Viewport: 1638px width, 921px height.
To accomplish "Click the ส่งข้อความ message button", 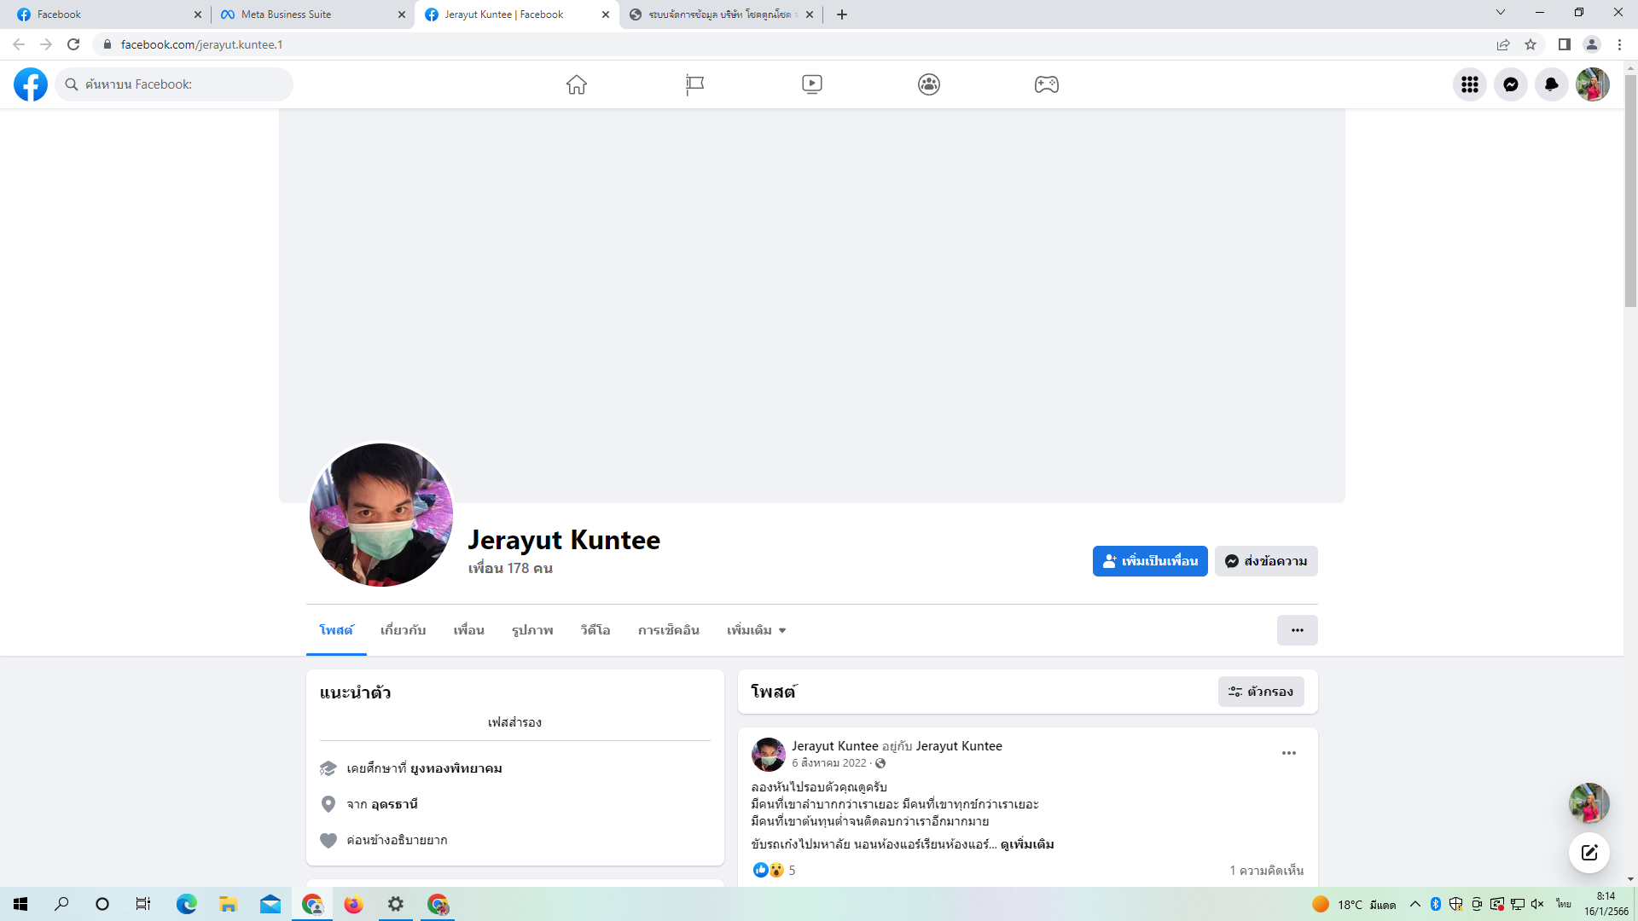I will [x=1266, y=561].
